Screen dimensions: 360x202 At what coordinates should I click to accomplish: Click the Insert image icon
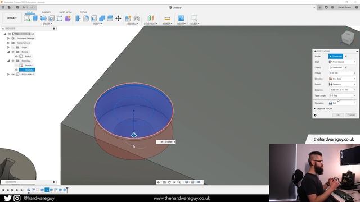click(181, 19)
